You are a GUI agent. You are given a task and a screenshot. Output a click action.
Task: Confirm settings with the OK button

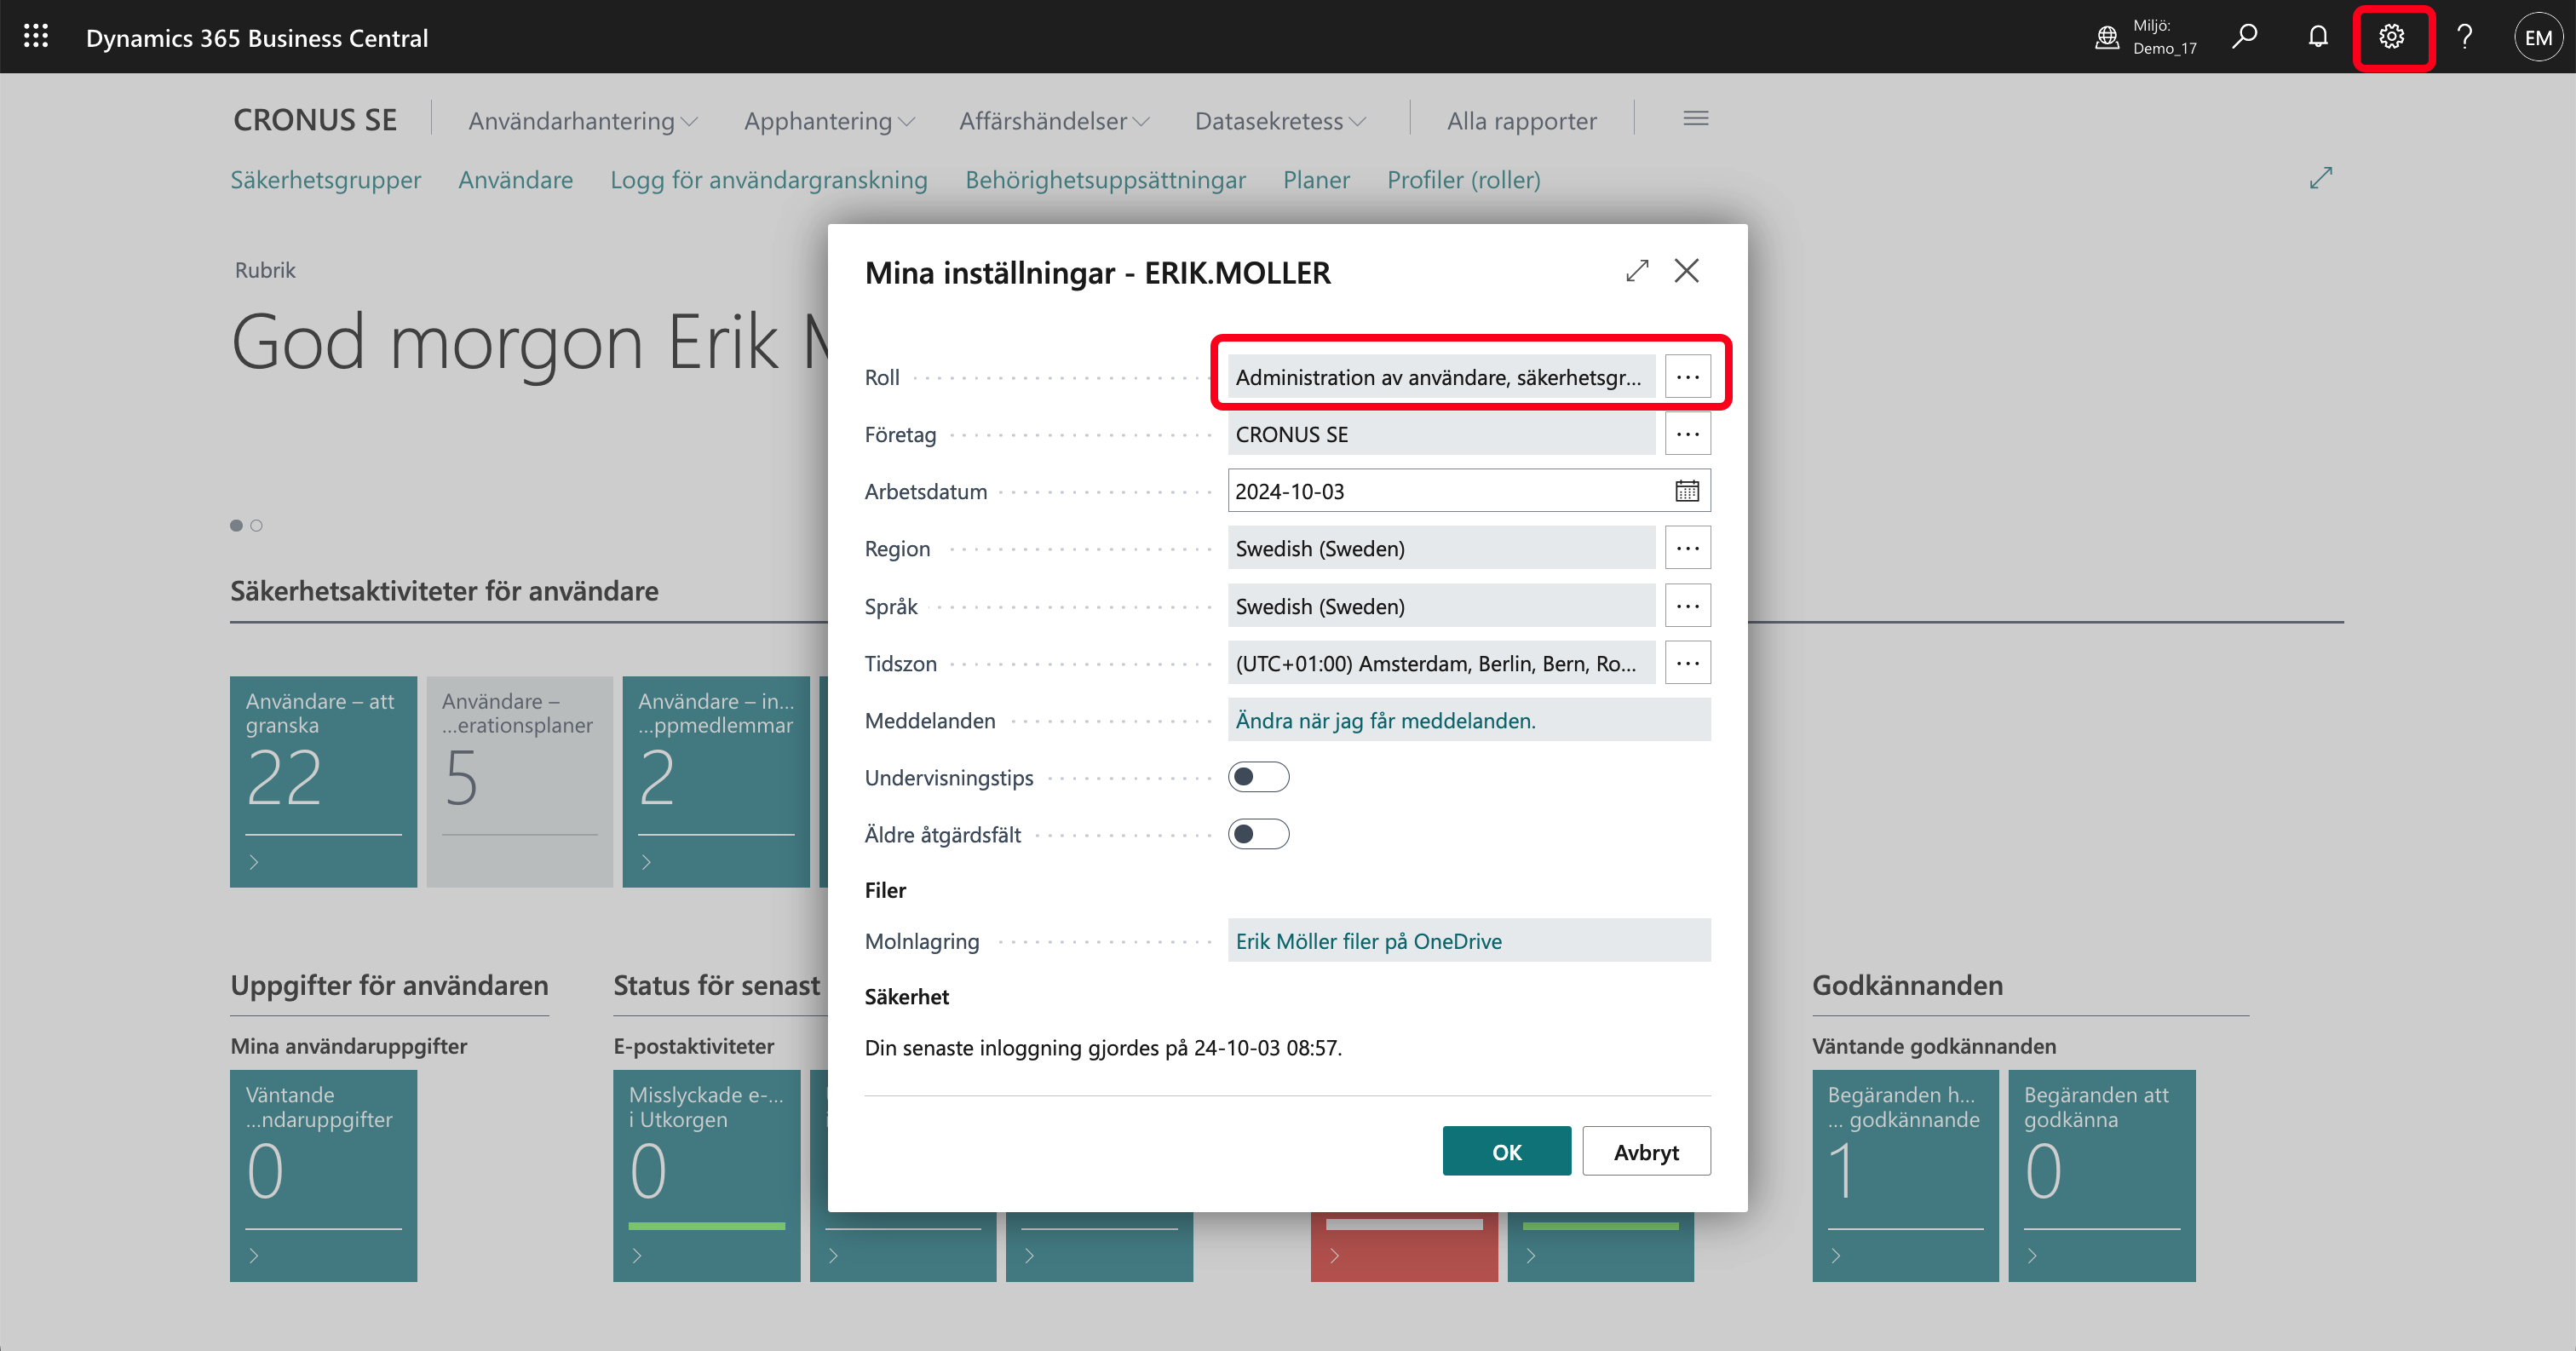point(1506,1151)
